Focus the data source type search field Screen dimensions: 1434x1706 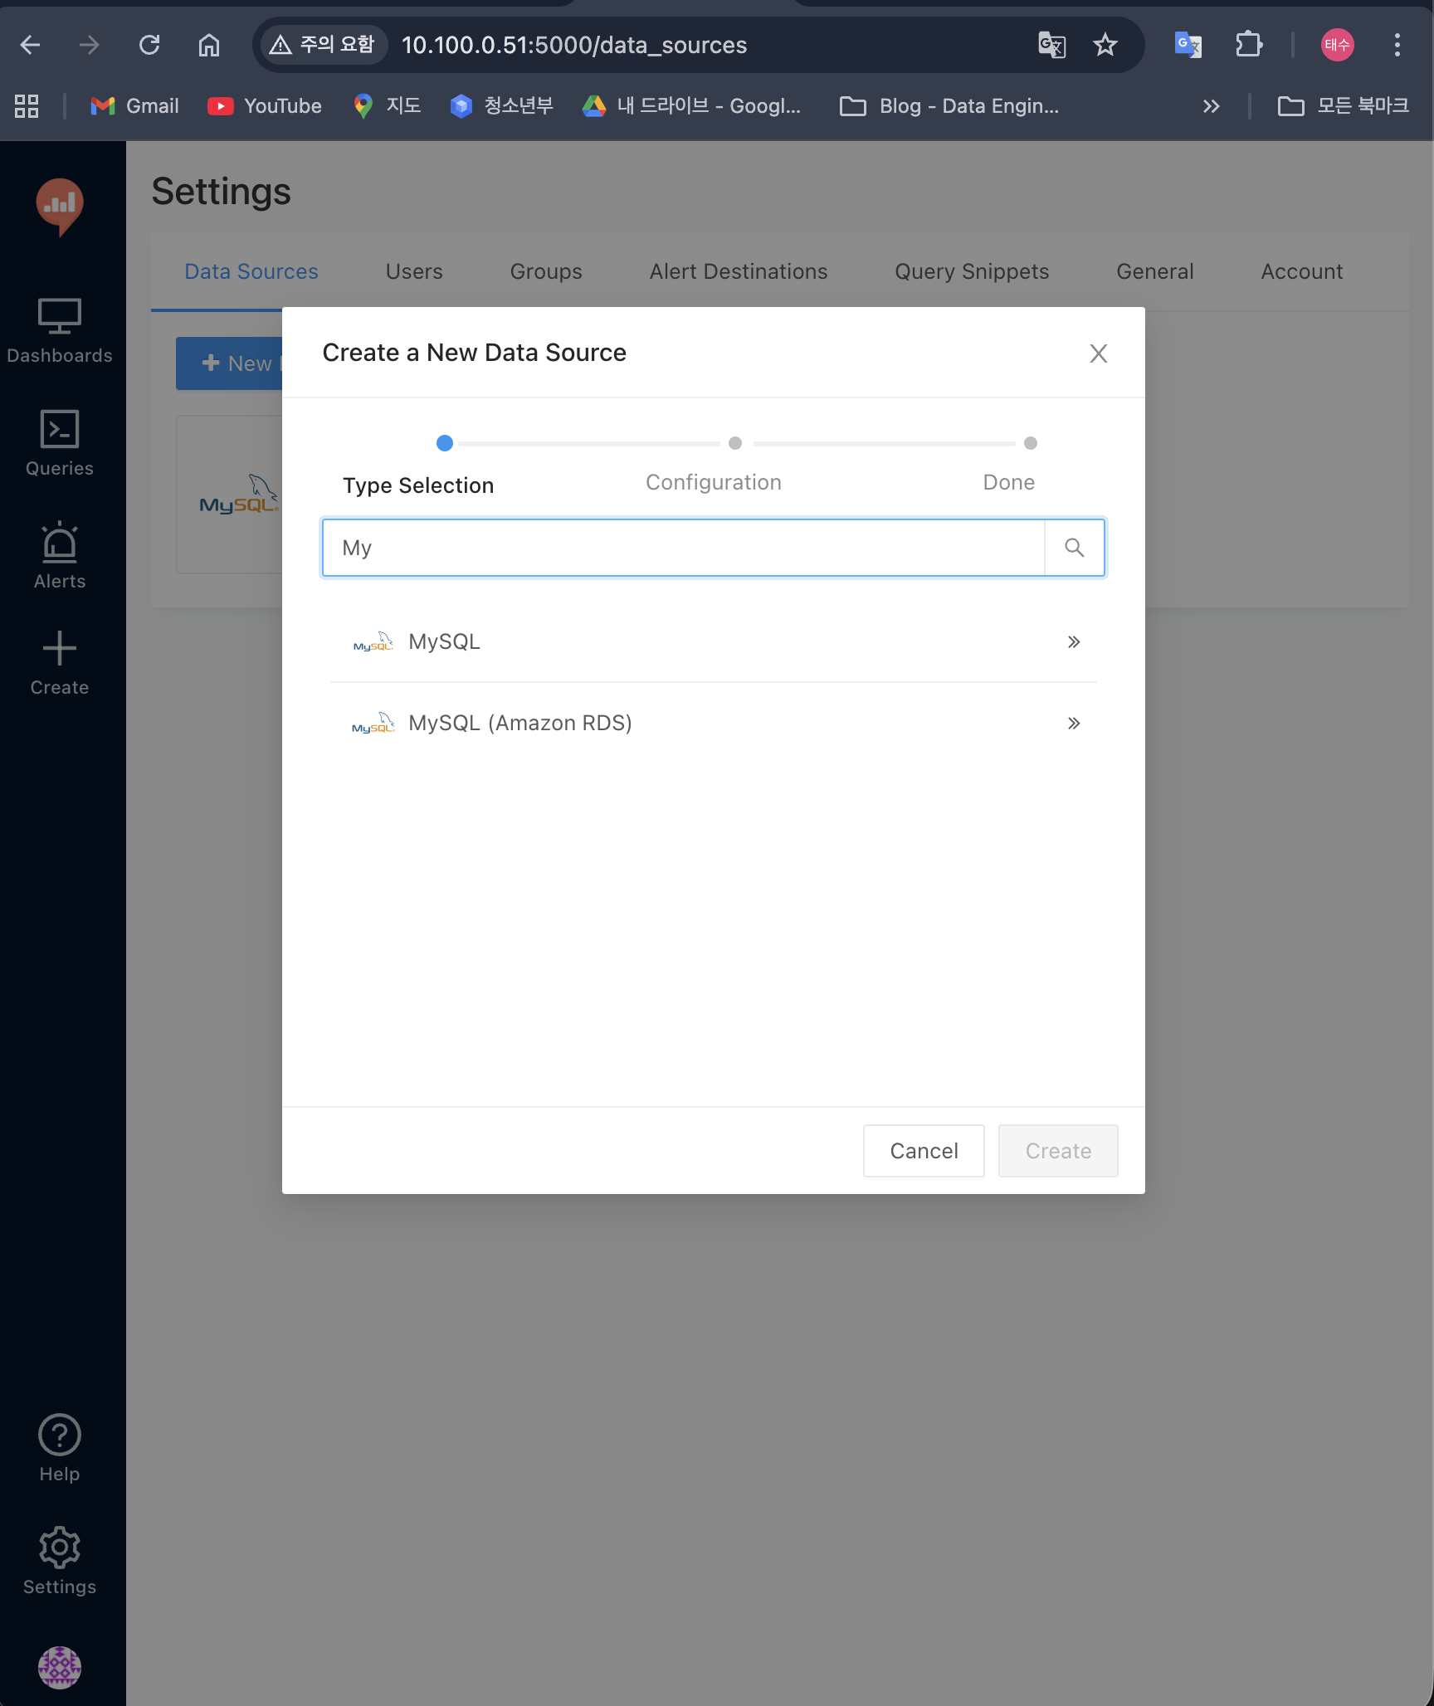[x=683, y=548]
